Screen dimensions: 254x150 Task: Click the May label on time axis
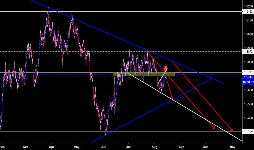[77, 147]
